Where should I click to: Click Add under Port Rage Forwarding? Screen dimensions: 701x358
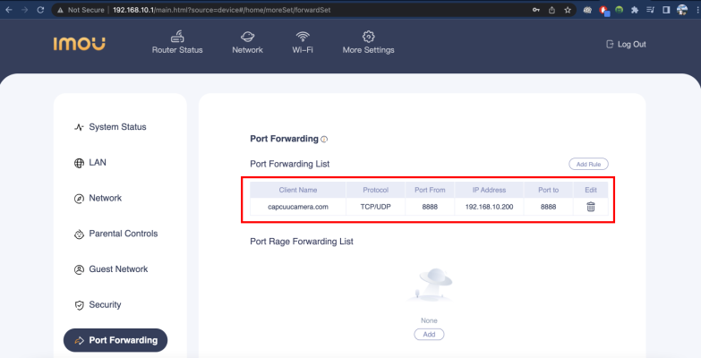click(429, 335)
